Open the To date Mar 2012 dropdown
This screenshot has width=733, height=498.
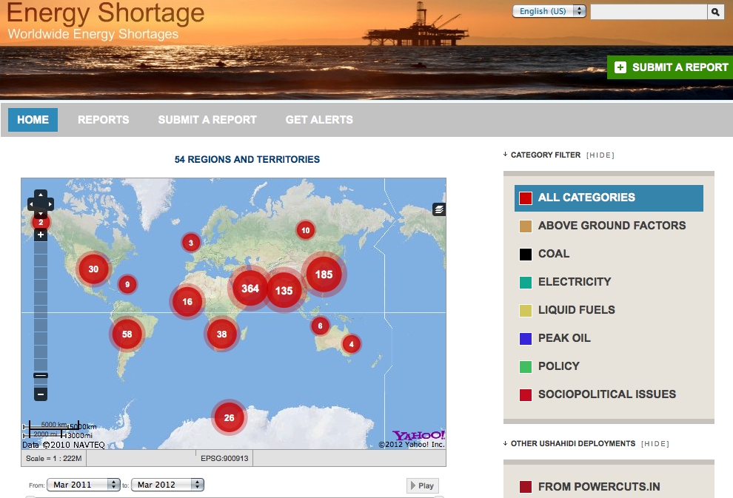click(168, 485)
